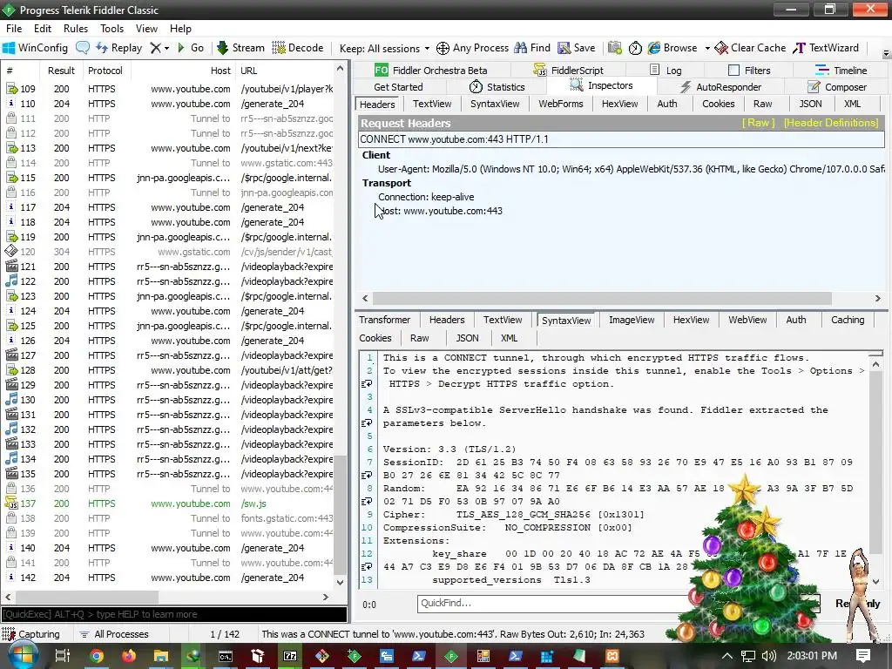Switch to the AutoResponder tab
This screenshot has width=892, height=669.
tap(720, 87)
